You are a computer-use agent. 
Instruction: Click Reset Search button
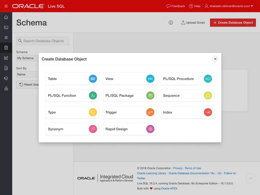[x=28, y=84]
